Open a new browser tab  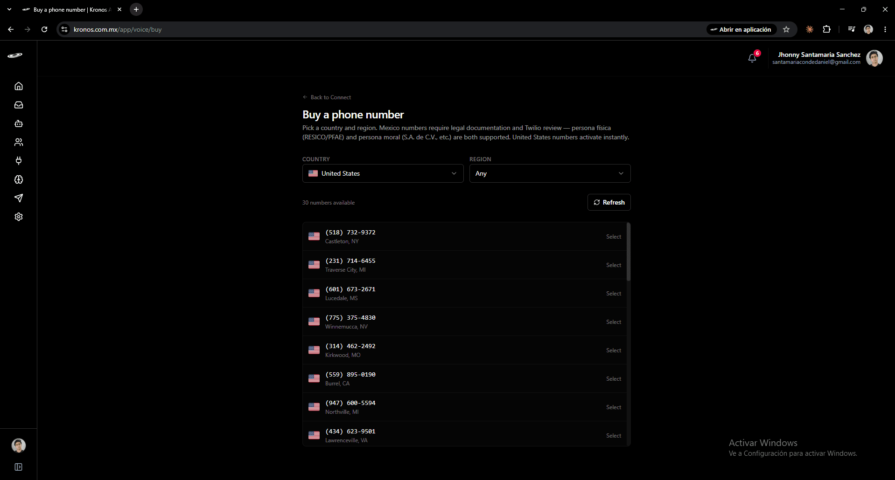point(136,9)
